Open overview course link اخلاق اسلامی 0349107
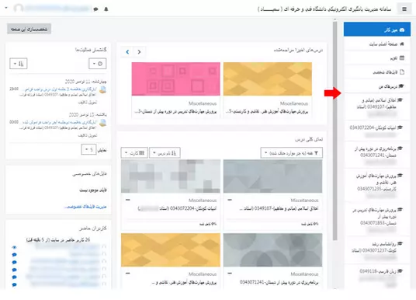This screenshot has height=300, width=416. [x=279, y=208]
